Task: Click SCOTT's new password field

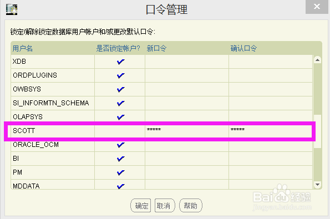Action: (x=187, y=131)
